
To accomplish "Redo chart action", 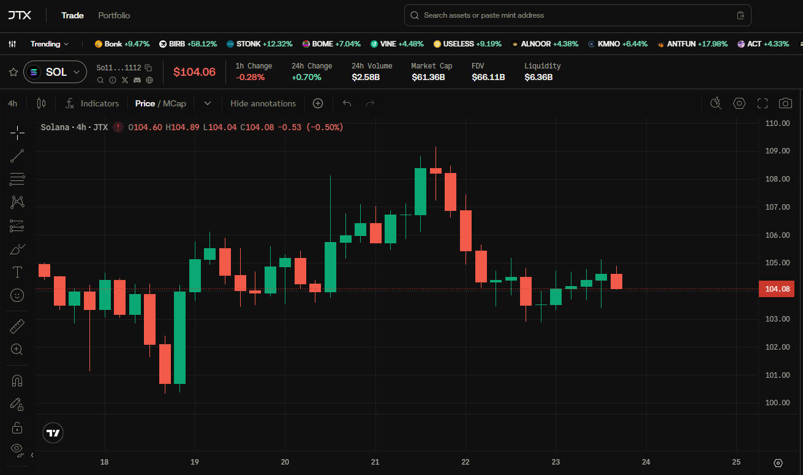I will click(370, 103).
